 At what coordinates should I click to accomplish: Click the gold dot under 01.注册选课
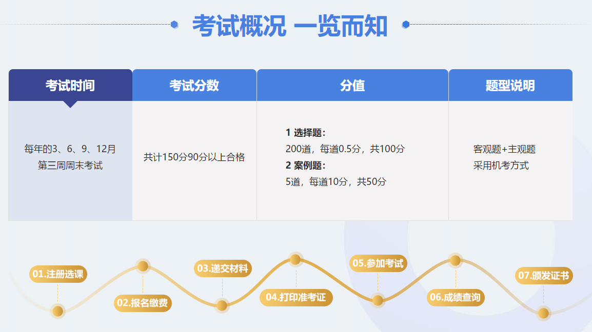58,311
